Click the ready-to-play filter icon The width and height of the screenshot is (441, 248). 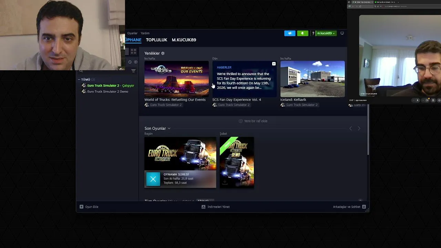tap(136, 62)
